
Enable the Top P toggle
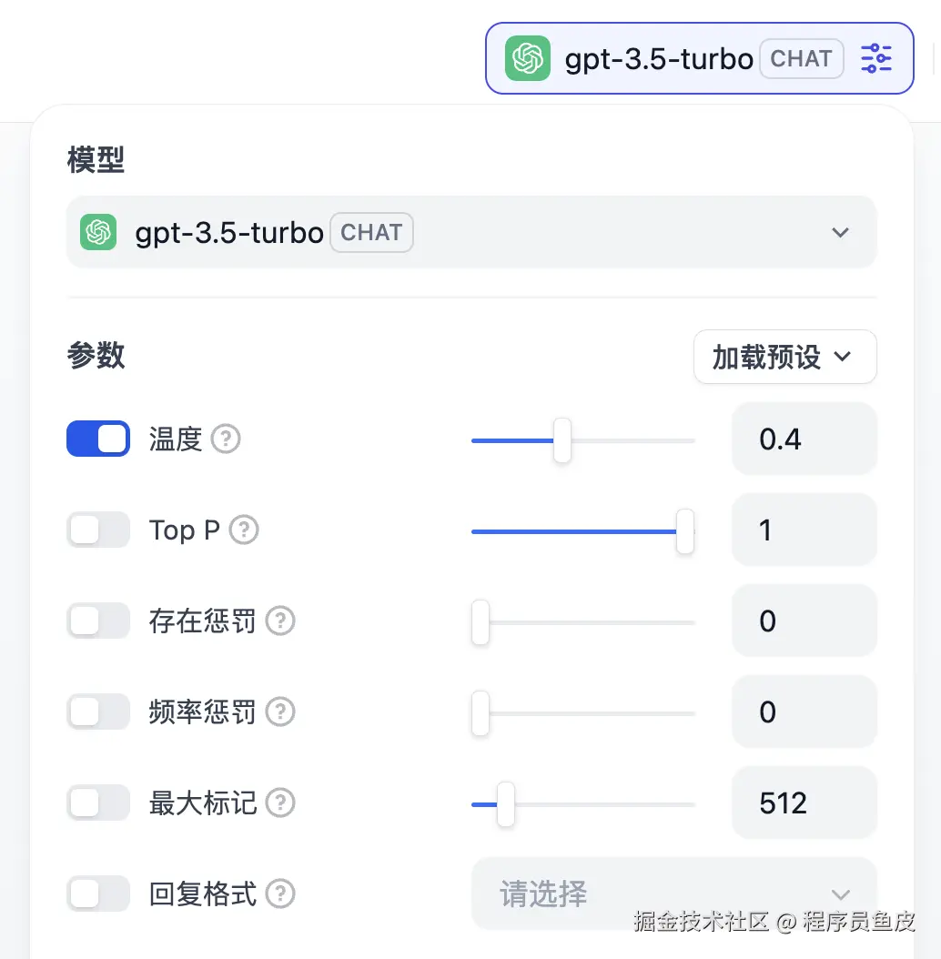[x=98, y=530]
